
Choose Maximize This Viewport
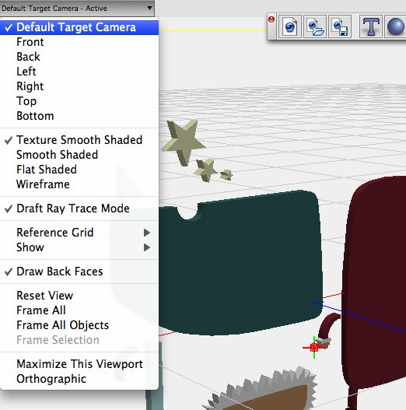[79, 364]
